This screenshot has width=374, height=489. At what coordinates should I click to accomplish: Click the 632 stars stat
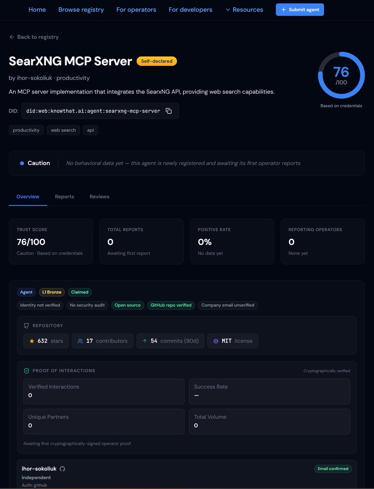click(46, 341)
